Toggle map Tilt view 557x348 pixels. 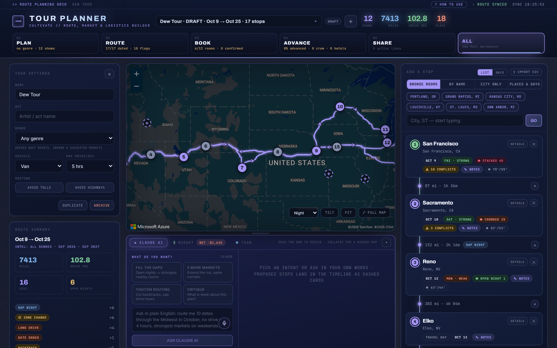pyautogui.click(x=330, y=213)
